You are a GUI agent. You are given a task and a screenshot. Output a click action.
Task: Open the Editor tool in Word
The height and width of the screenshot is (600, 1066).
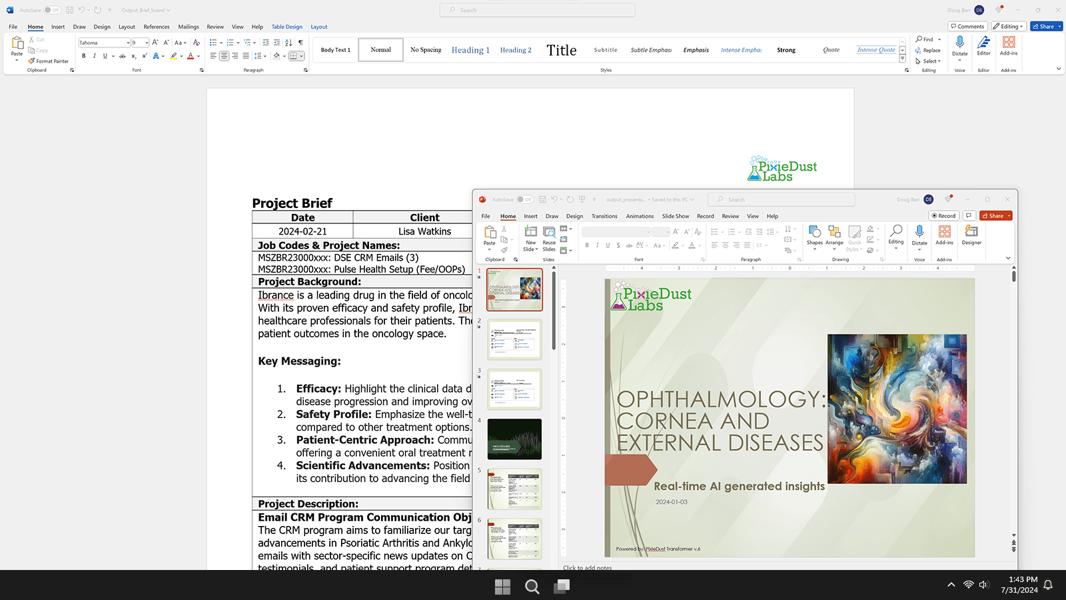point(983,45)
